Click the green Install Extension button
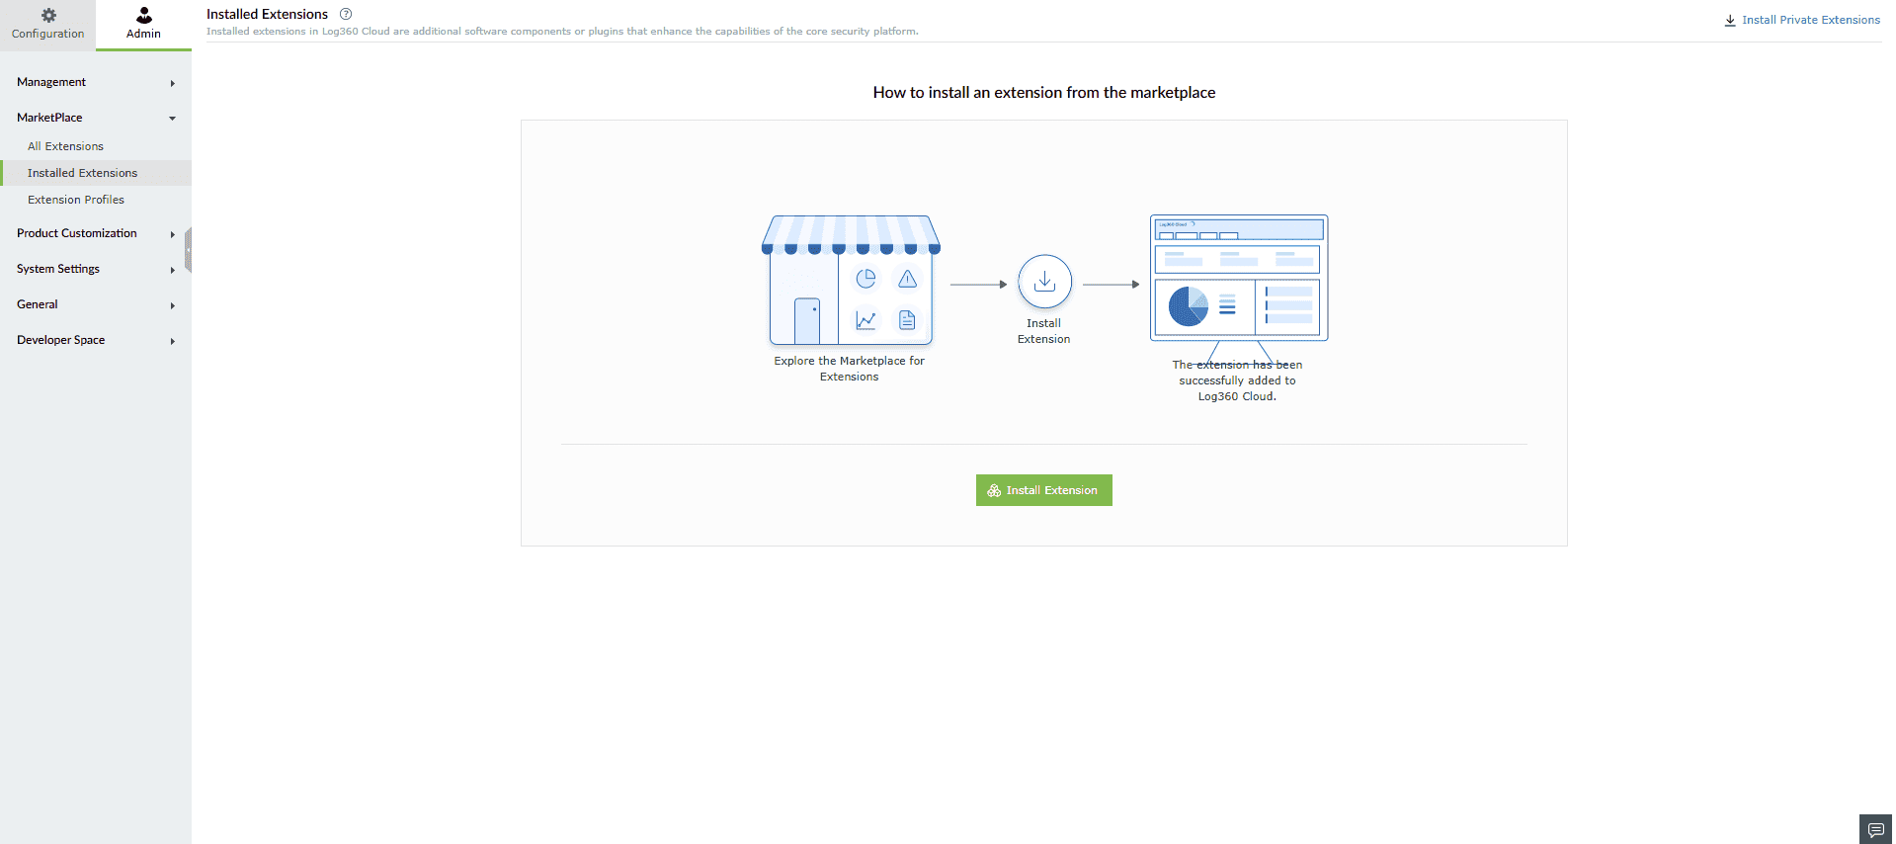1896x844 pixels. [1044, 490]
